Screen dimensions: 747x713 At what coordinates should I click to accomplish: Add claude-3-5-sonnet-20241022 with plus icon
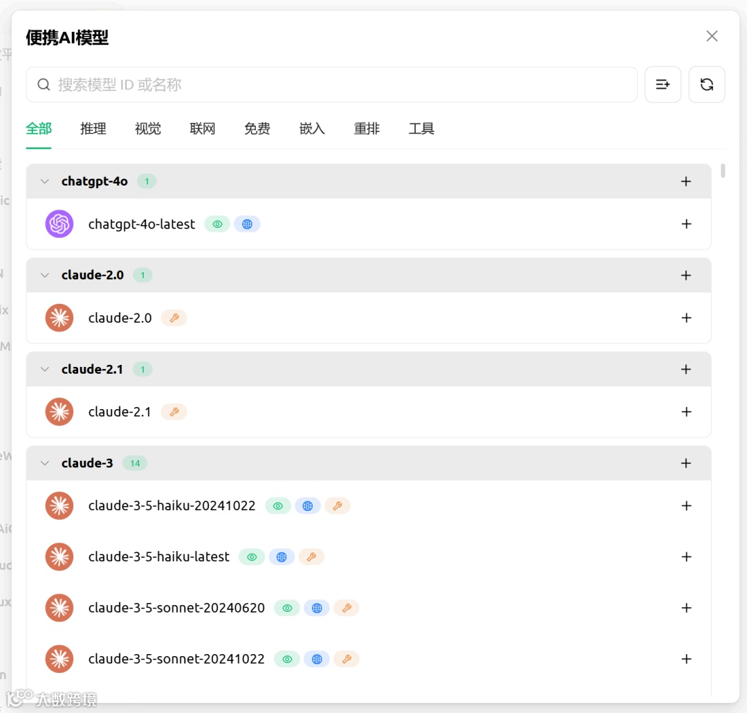(x=686, y=658)
